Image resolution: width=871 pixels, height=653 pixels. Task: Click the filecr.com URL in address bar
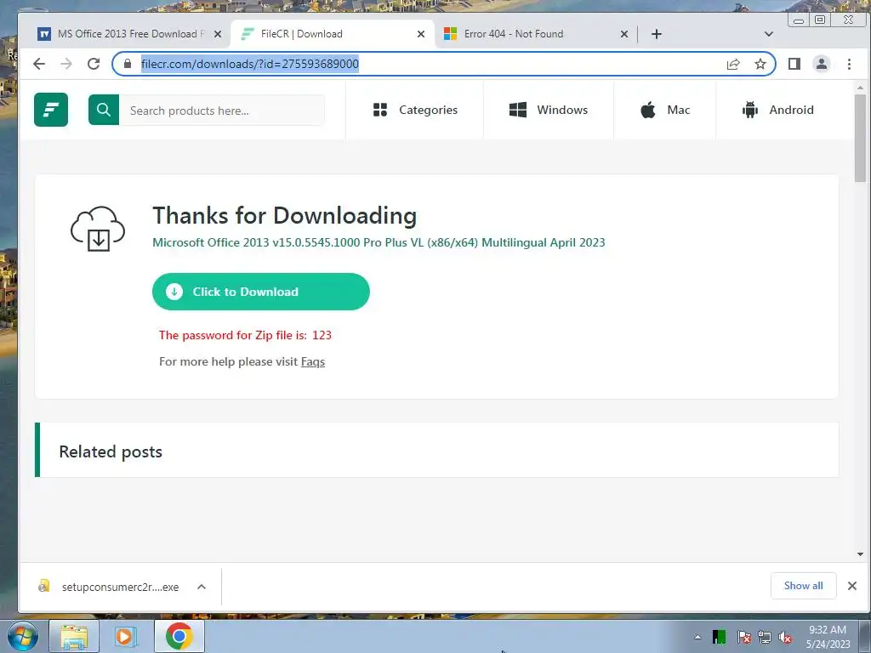[x=250, y=64]
